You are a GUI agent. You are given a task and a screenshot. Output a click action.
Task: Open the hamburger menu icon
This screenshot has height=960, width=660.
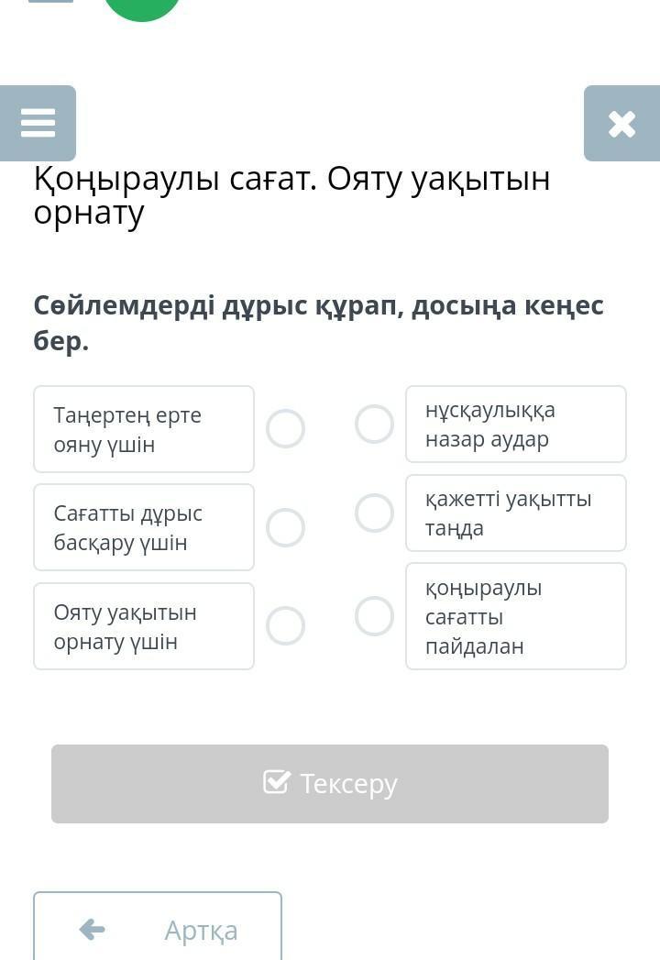[x=38, y=123]
